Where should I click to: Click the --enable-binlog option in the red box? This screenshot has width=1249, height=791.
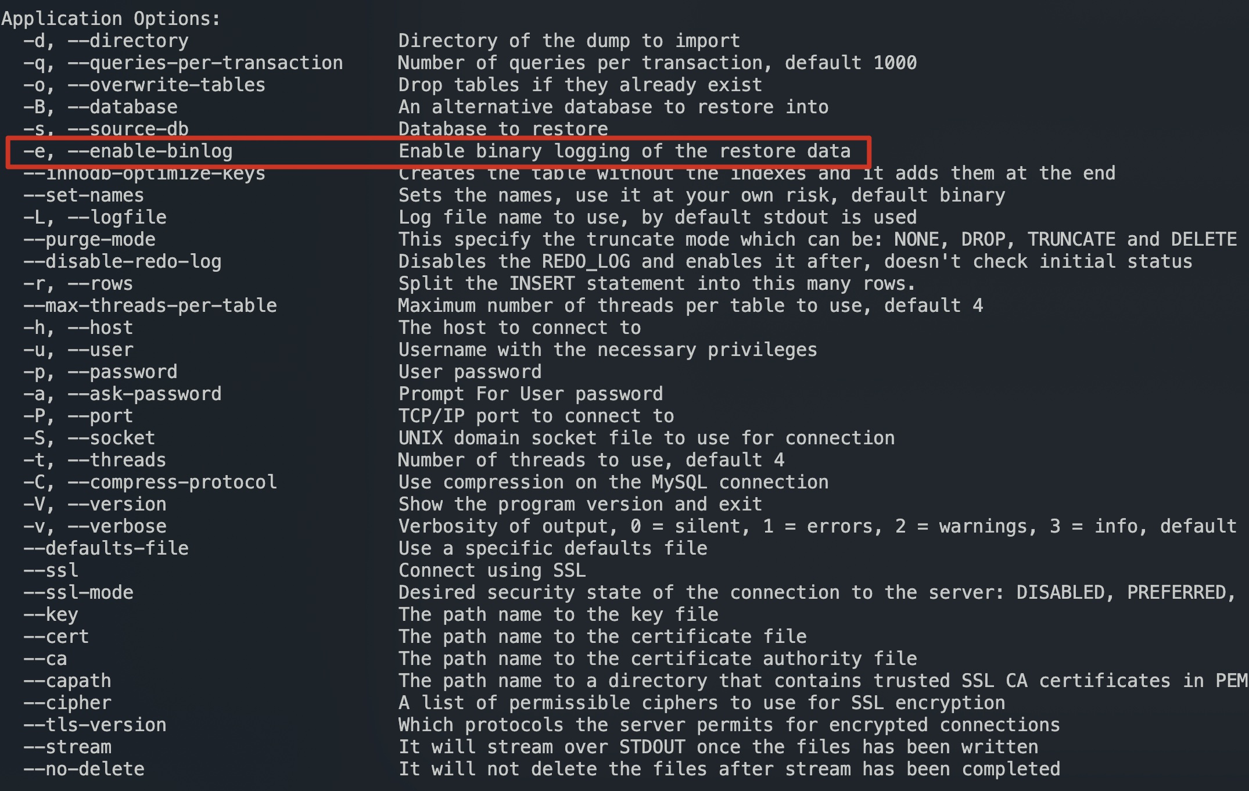[150, 152]
